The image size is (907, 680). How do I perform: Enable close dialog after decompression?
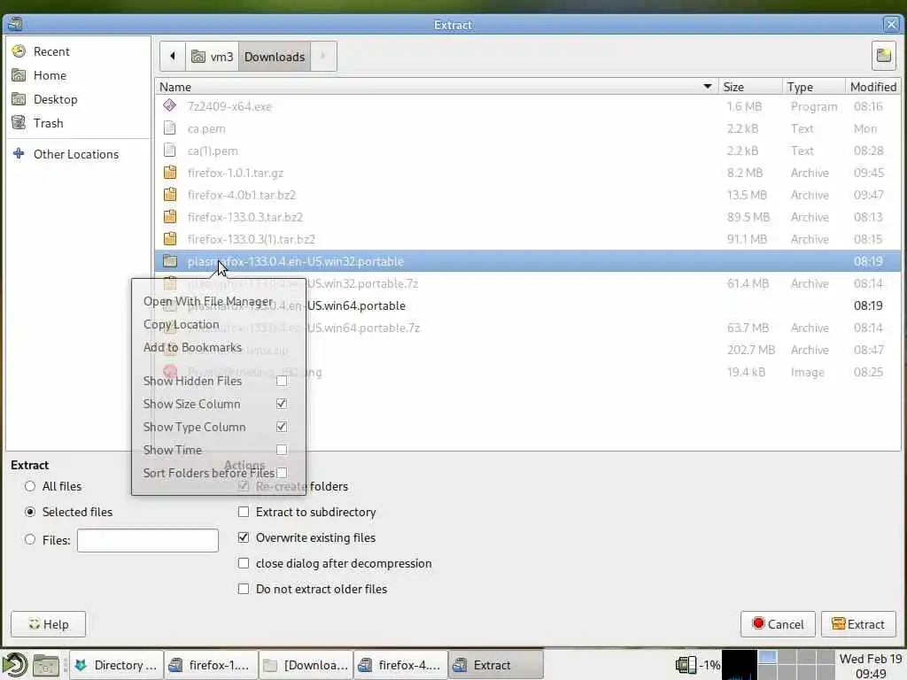pyautogui.click(x=244, y=563)
